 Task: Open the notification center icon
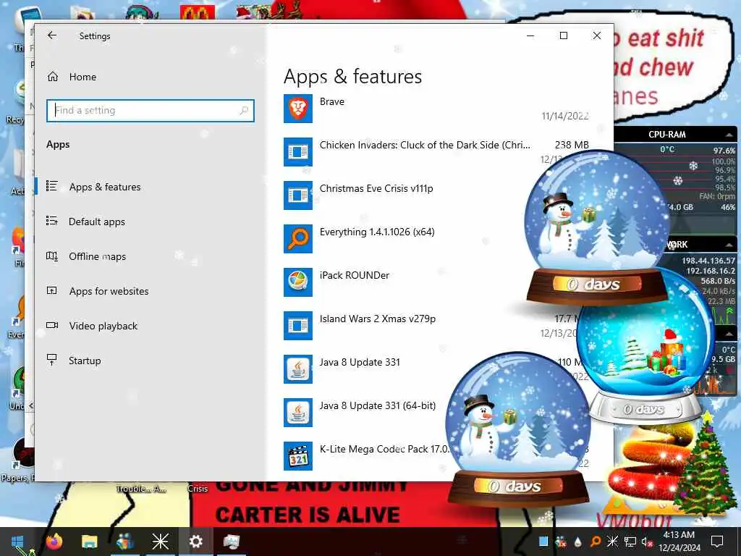click(x=717, y=542)
